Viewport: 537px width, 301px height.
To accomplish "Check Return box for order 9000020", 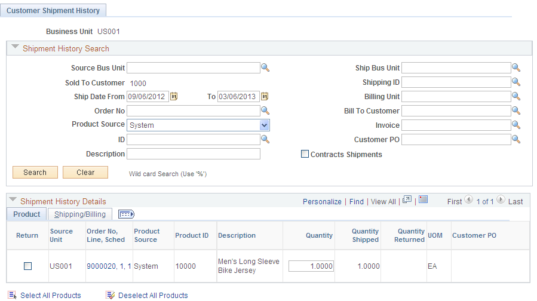I will (x=27, y=266).
